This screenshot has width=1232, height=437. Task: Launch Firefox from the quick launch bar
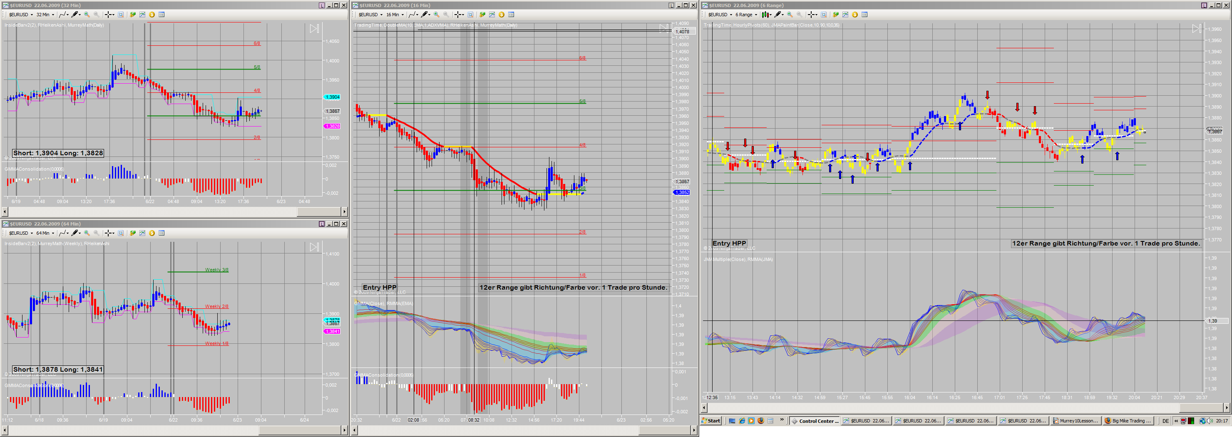(760, 421)
